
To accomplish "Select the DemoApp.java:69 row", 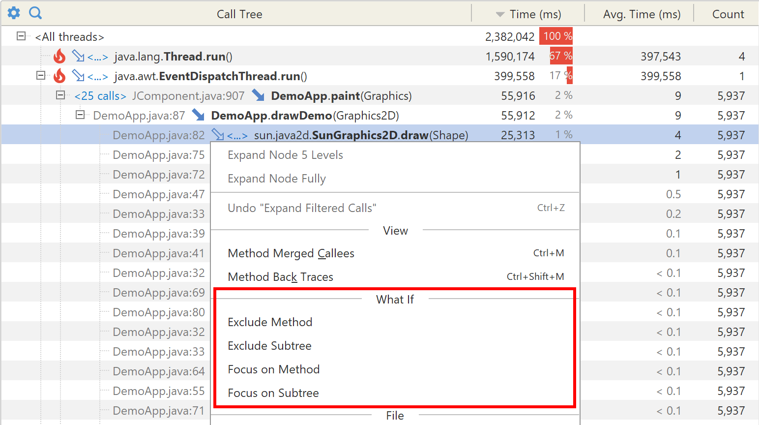I will 158,293.
